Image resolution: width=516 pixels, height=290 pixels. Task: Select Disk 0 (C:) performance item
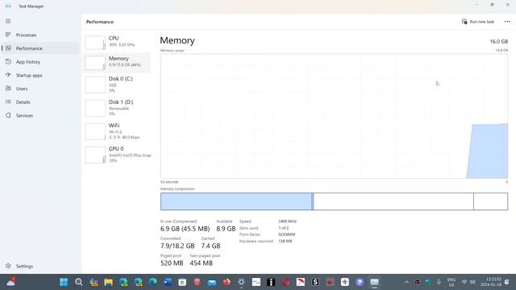point(117,85)
